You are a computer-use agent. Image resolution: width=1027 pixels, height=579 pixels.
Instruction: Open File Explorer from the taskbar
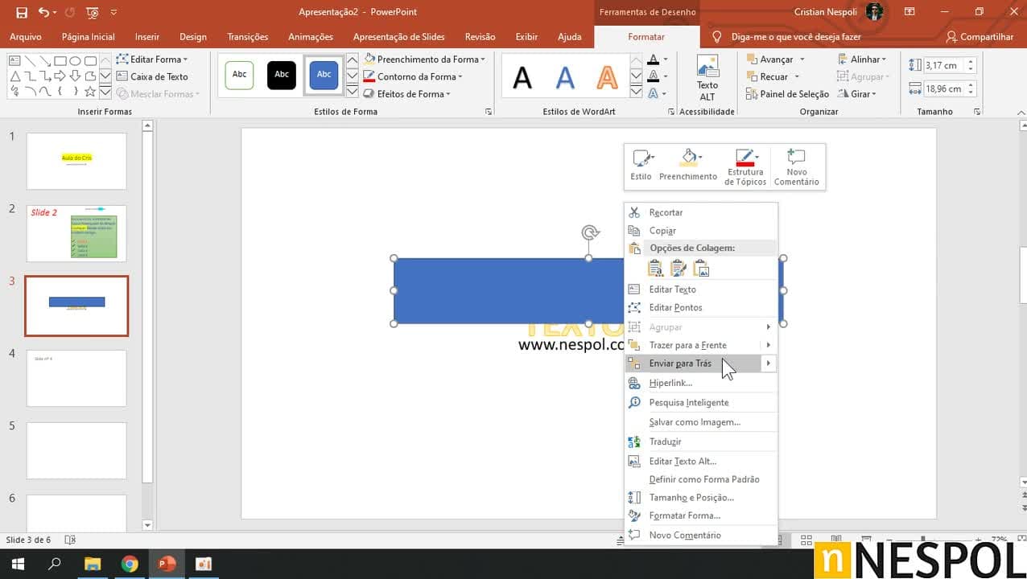click(93, 564)
